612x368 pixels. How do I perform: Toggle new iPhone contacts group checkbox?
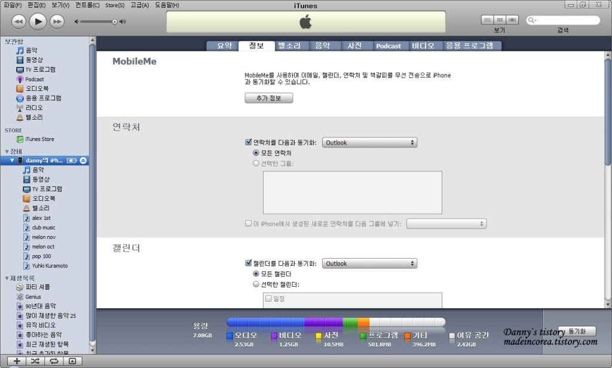248,223
